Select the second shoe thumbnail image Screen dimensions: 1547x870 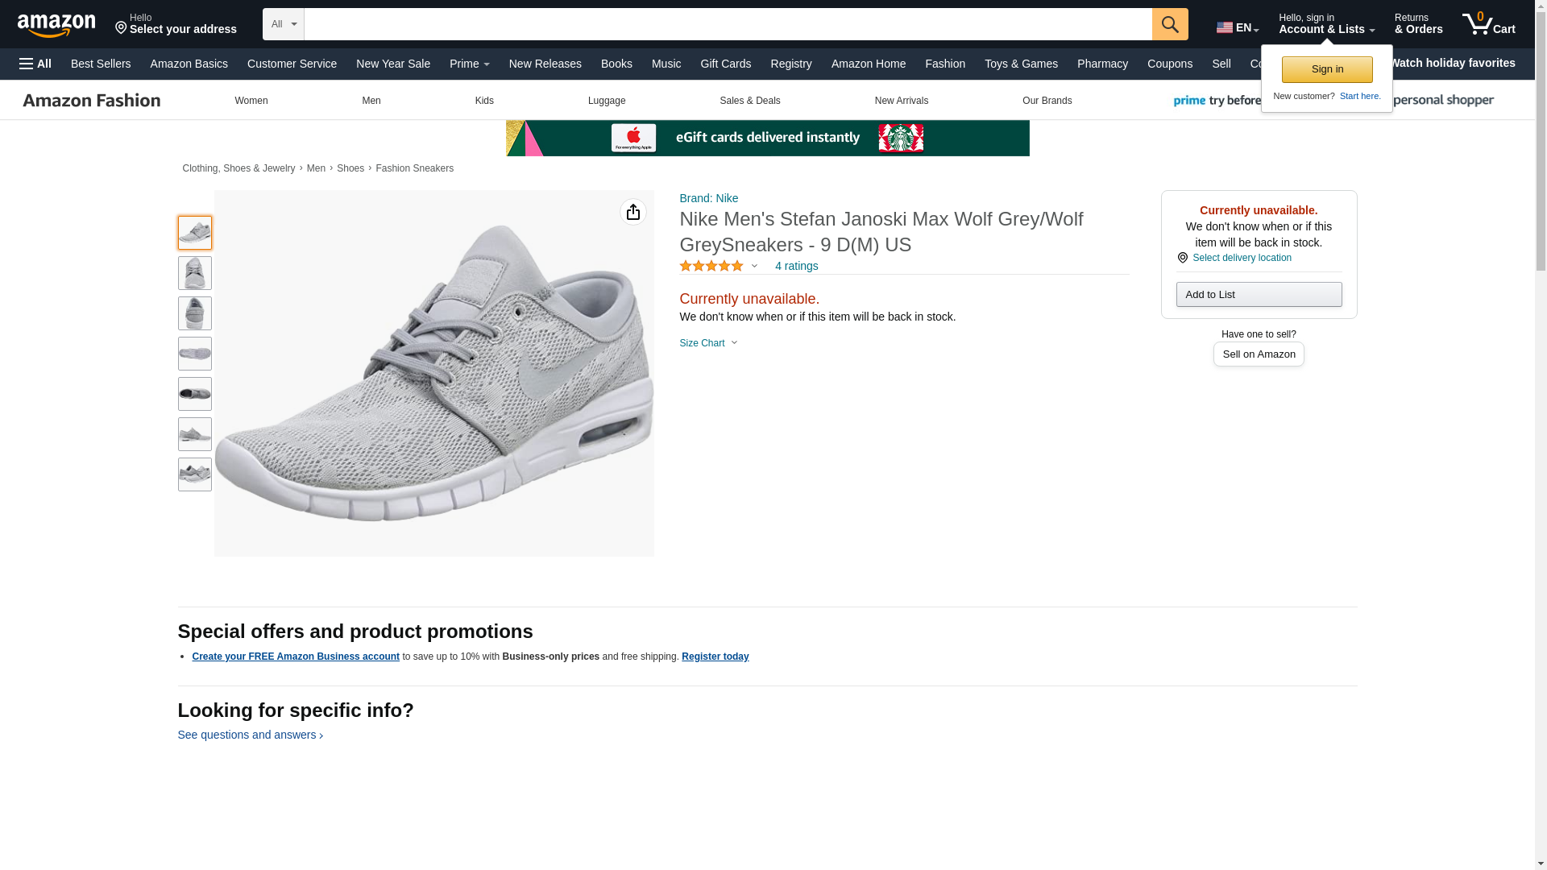tap(194, 273)
